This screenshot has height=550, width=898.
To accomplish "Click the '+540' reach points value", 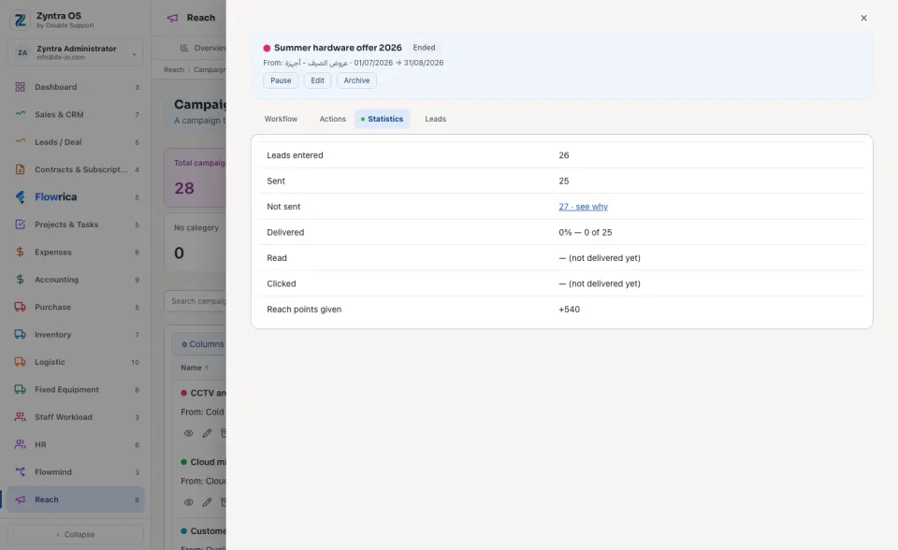I will pyautogui.click(x=570, y=310).
